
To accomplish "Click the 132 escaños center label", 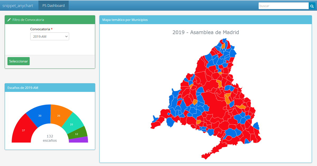I will coord(50,138).
